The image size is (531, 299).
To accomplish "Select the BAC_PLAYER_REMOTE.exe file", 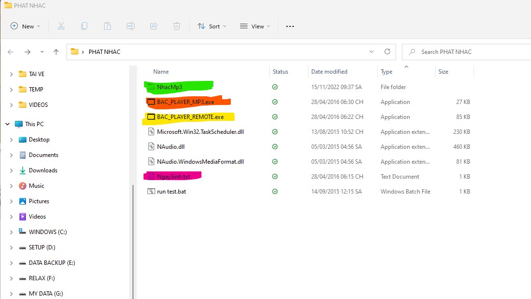I will pyautogui.click(x=190, y=117).
